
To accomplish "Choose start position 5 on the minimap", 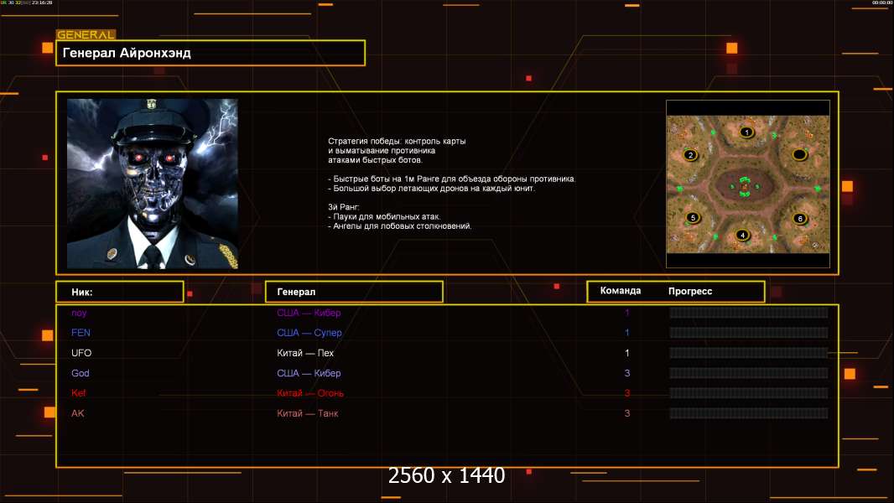I will [x=693, y=218].
